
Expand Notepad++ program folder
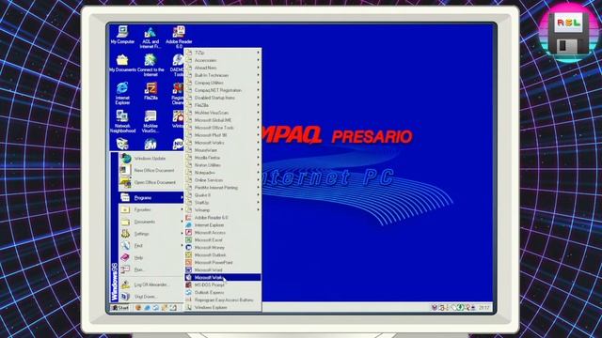tap(223, 173)
